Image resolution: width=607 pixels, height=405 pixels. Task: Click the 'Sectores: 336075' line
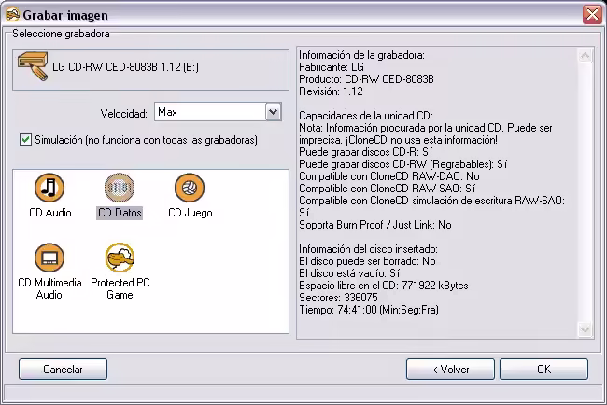(x=338, y=298)
